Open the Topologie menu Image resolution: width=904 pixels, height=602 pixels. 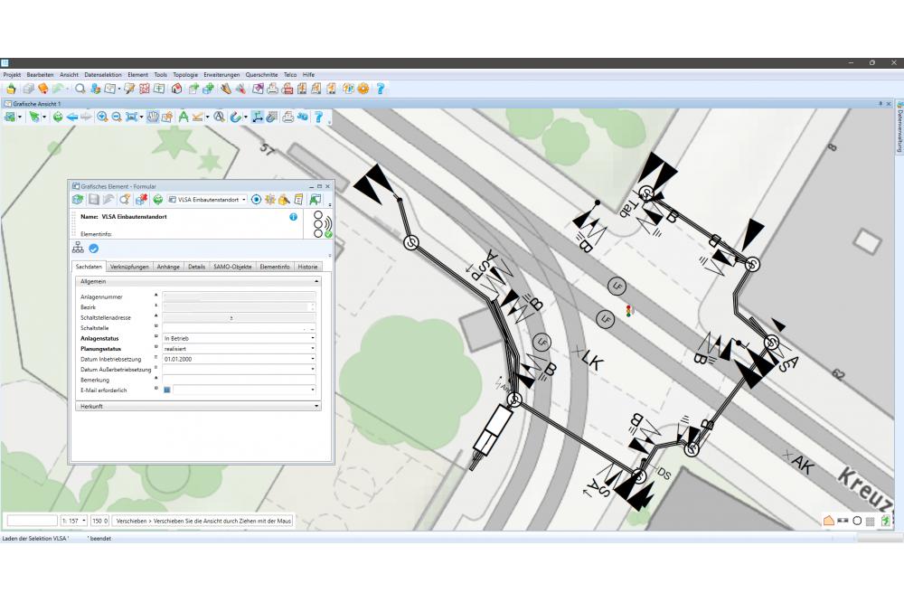[x=185, y=74]
